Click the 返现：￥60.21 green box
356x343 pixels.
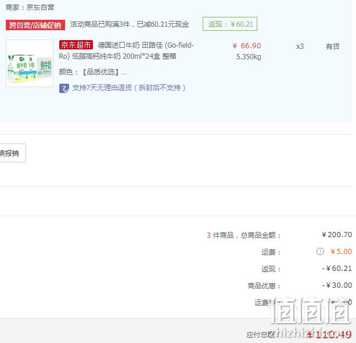coord(230,24)
